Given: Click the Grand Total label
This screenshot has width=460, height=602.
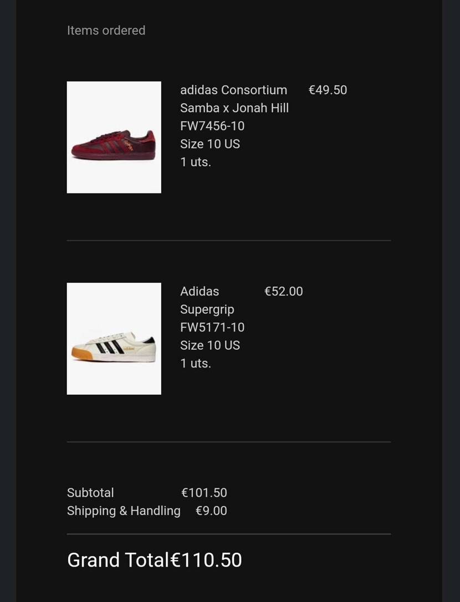Looking at the screenshot, I should (x=117, y=560).
